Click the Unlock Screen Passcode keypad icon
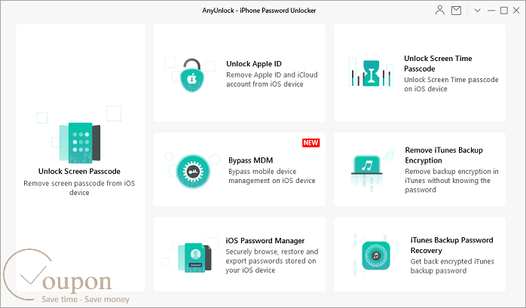The height and width of the screenshot is (308, 526). click(80, 142)
